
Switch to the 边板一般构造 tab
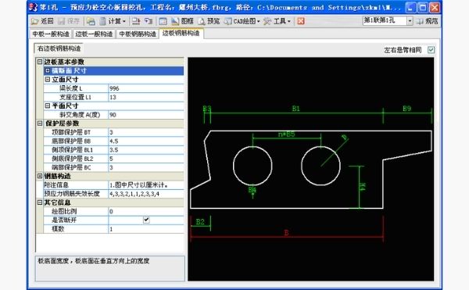point(94,34)
